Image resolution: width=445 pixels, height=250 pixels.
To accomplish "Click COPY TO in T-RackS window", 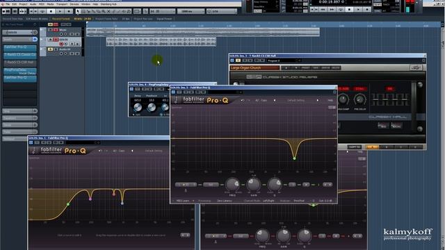I will [x=355, y=147].
